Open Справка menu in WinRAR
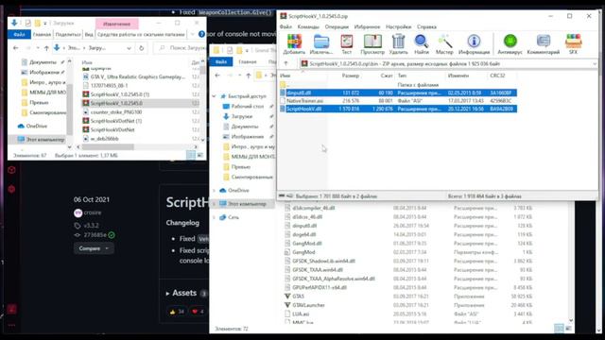 tap(426, 26)
